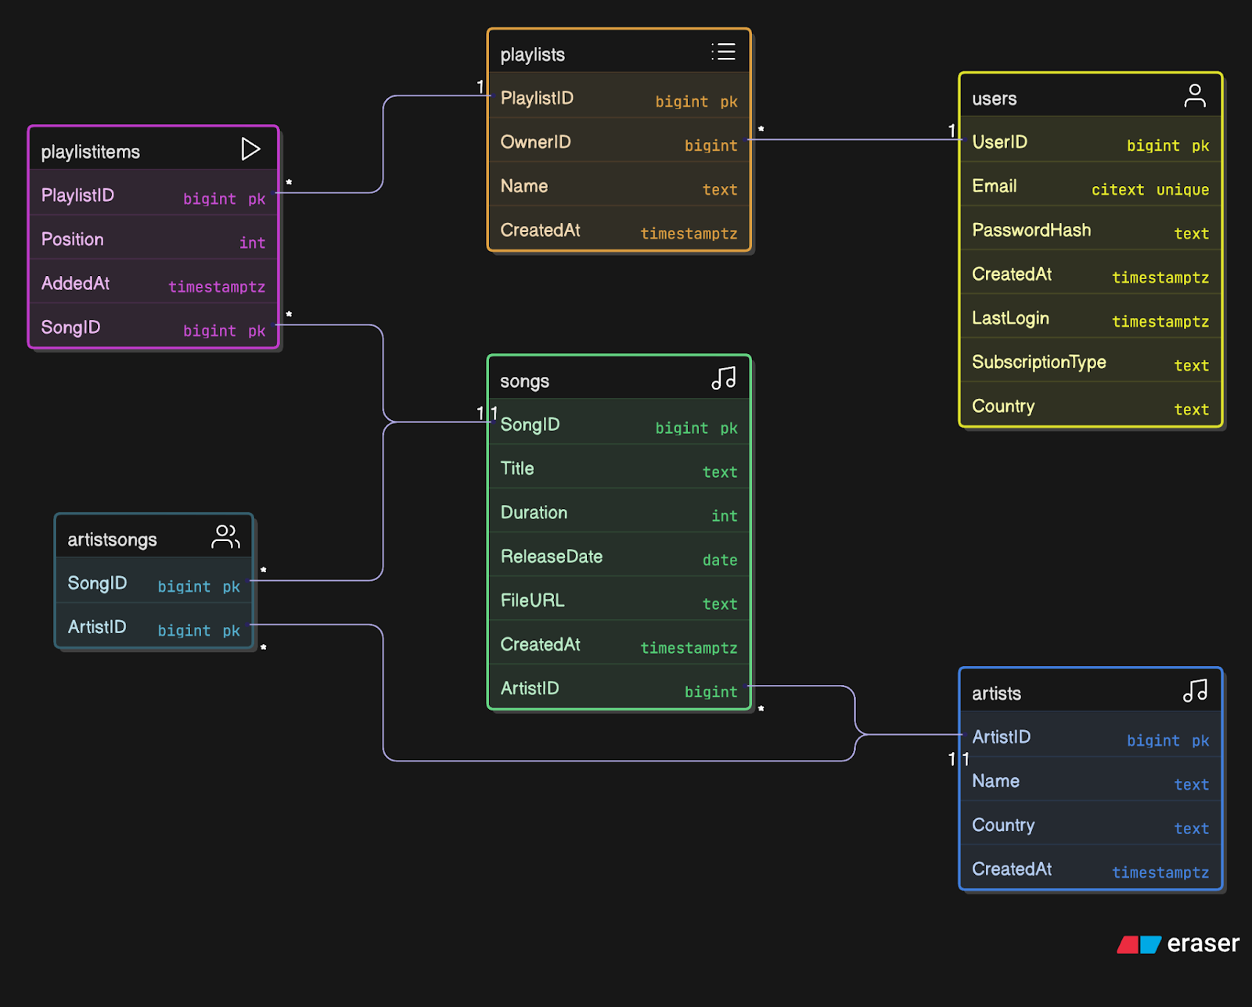Click ArtistID field in artistsongs
The image size is (1252, 1007).
[154, 625]
